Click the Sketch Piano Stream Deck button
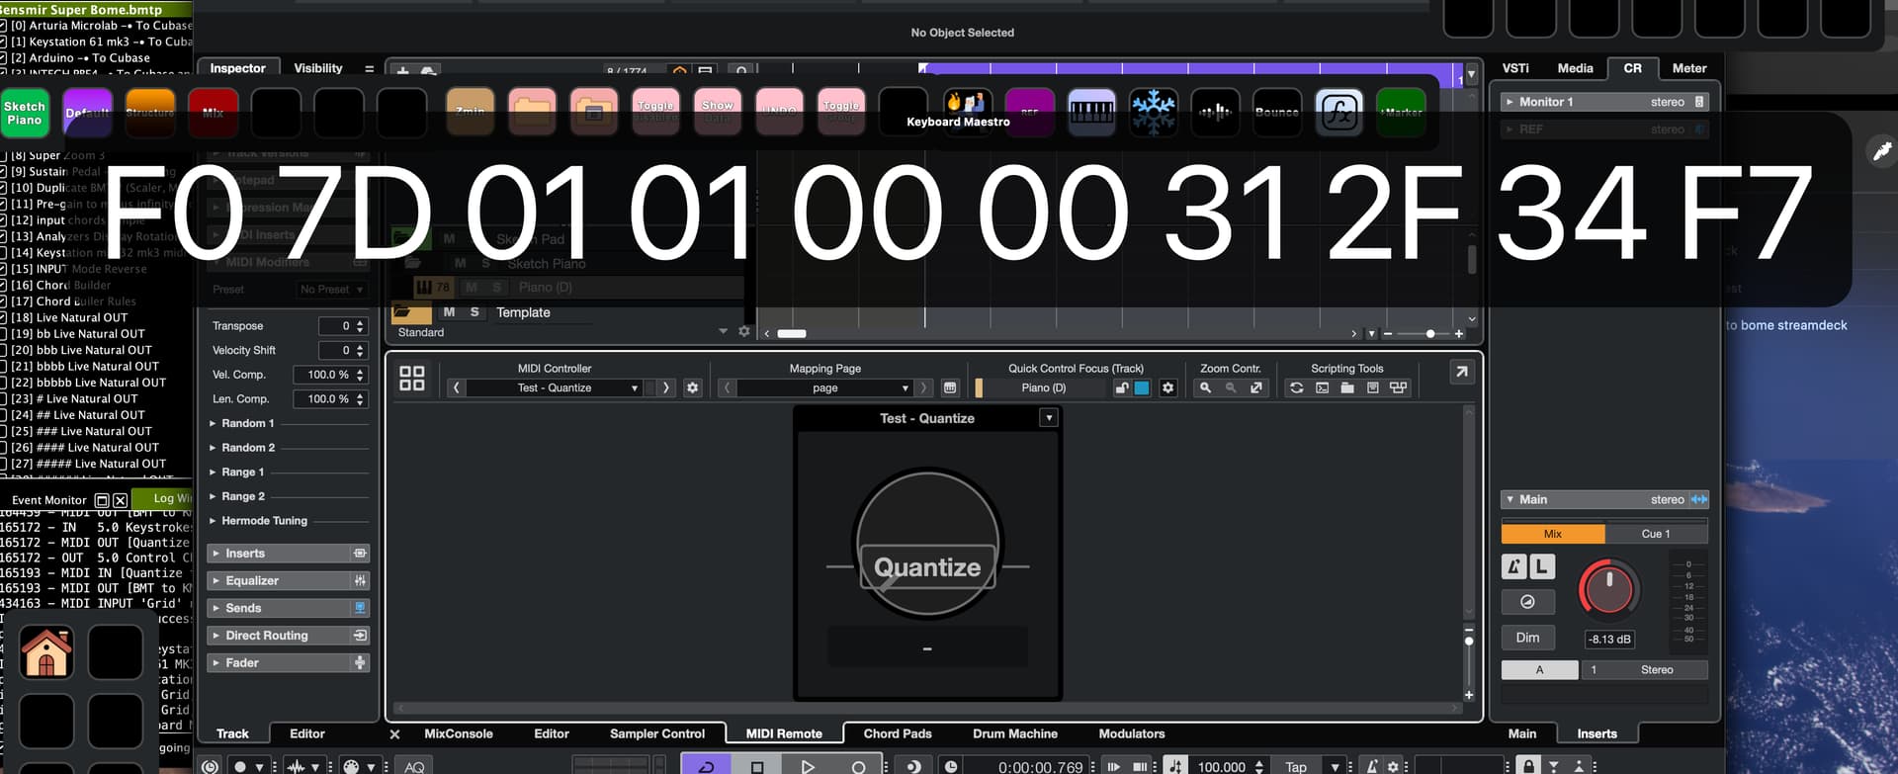The height and width of the screenshot is (774, 1898). coord(25,113)
